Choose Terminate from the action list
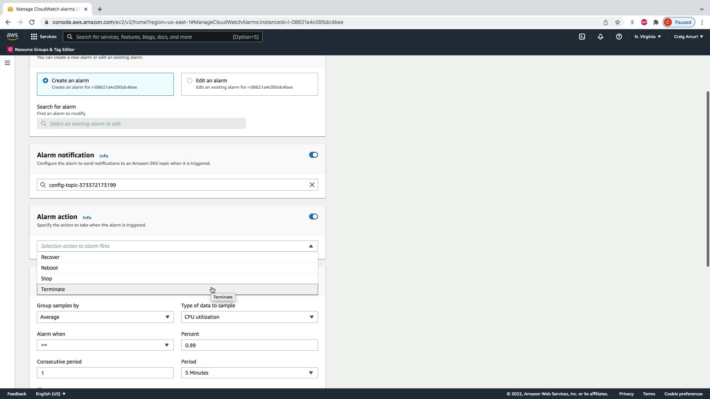 pyautogui.click(x=53, y=289)
